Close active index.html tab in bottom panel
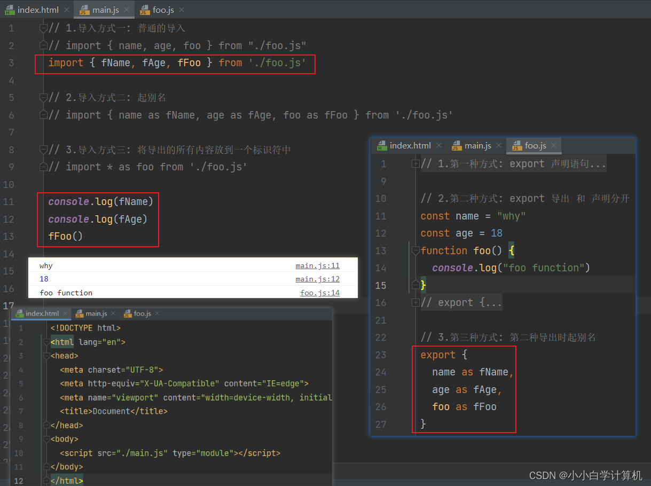 tap(65, 313)
